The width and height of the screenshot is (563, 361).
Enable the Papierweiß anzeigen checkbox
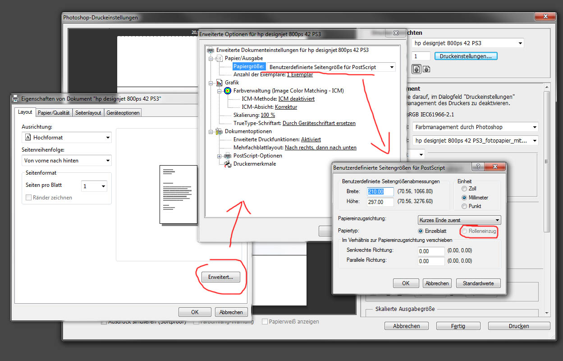pyautogui.click(x=264, y=322)
